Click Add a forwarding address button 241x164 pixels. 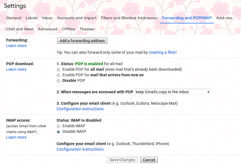(x=82, y=41)
